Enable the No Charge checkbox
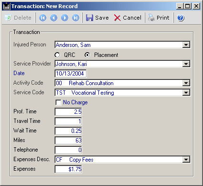203x186 pixels. tap(58, 102)
